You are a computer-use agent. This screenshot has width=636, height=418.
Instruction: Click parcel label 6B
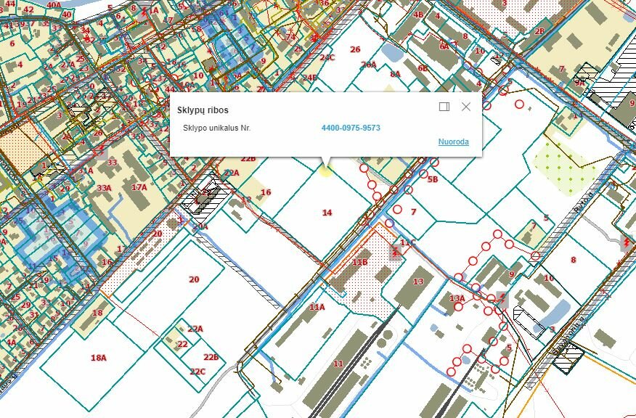[423, 68]
